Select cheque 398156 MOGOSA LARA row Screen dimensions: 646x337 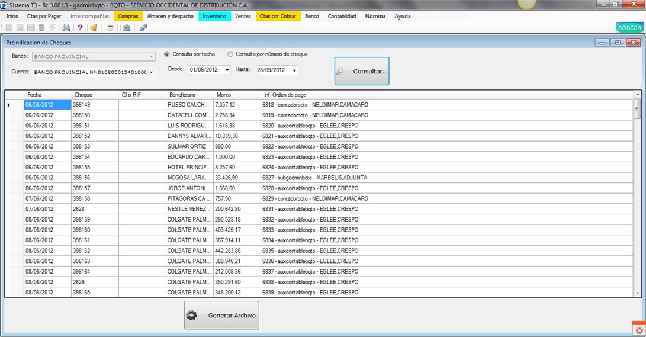coord(319,178)
